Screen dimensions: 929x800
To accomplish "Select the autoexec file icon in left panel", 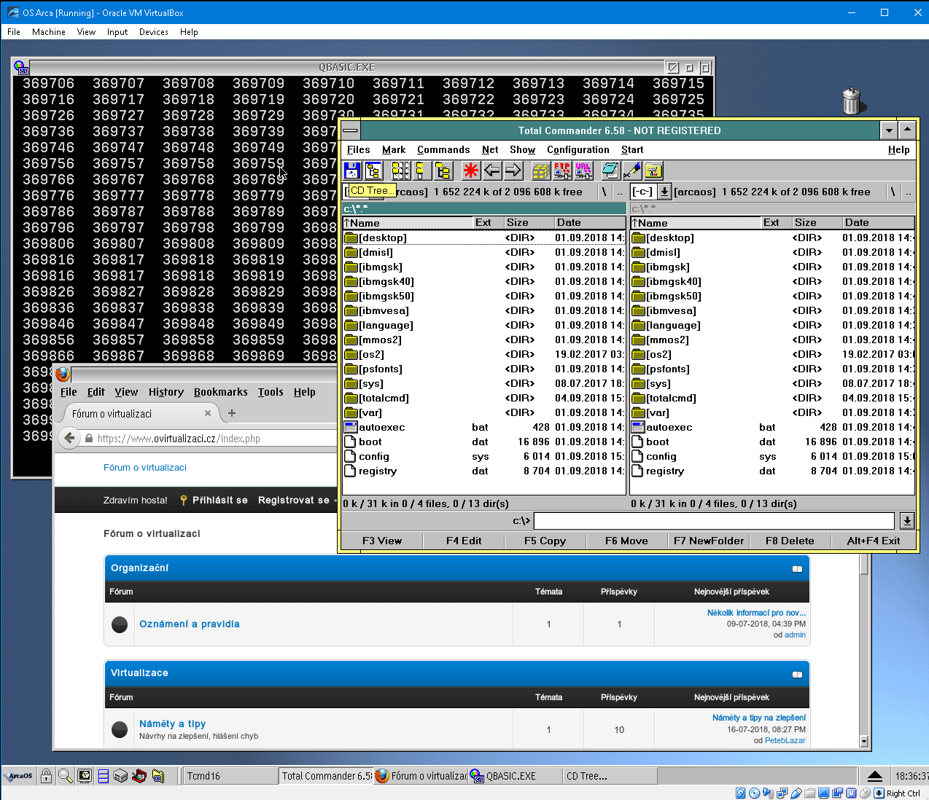I will [351, 427].
